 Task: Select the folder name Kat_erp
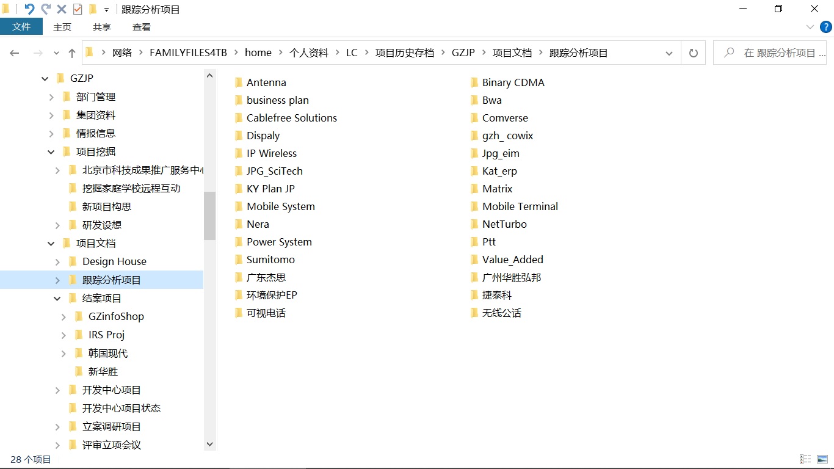[x=499, y=171]
